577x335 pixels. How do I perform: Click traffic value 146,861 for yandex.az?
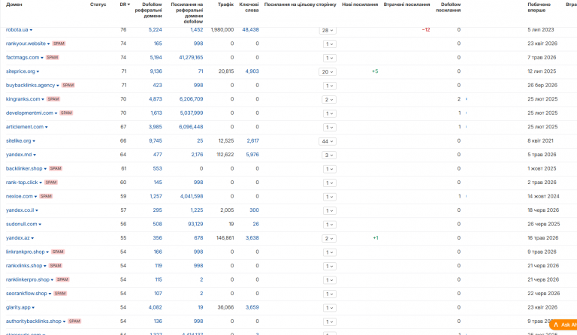tap(225, 238)
